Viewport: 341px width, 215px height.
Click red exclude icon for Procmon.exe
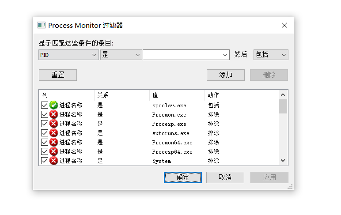click(x=53, y=114)
